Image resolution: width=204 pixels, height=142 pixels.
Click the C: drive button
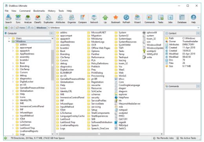31,28
